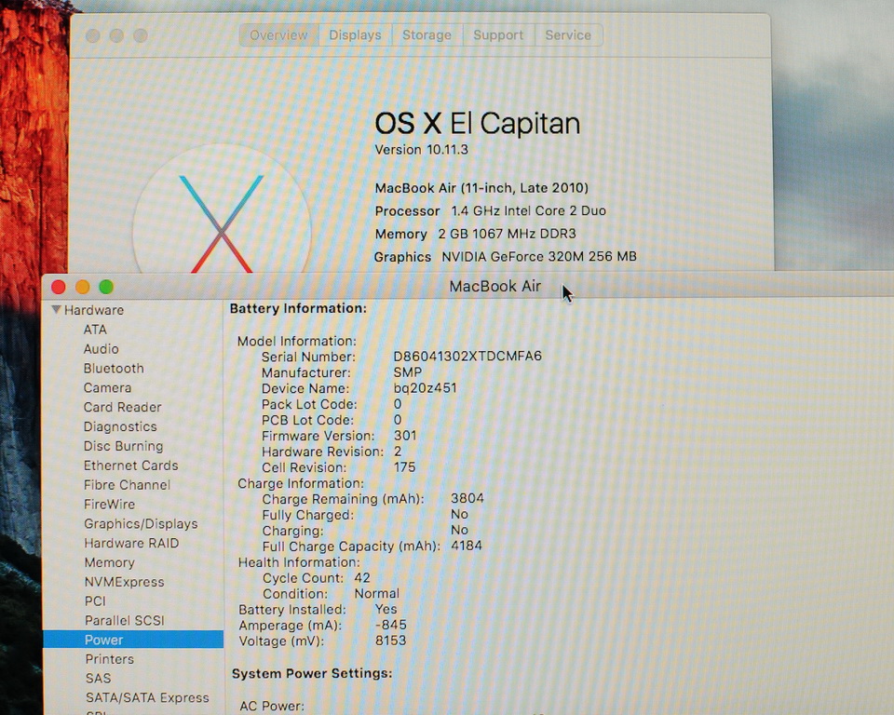
Task: Click the Processor 1.4 GHz Intel Core 2 Duo line
Action: coord(491,211)
